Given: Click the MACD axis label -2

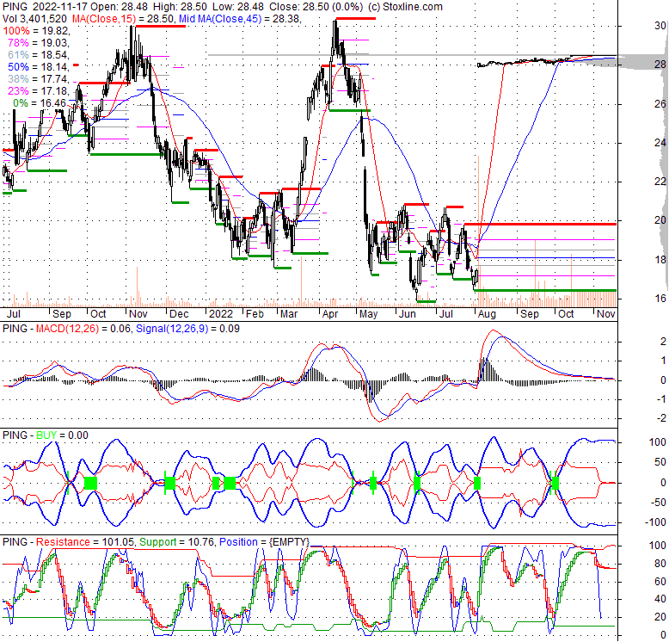Looking at the screenshot, I should tap(661, 417).
